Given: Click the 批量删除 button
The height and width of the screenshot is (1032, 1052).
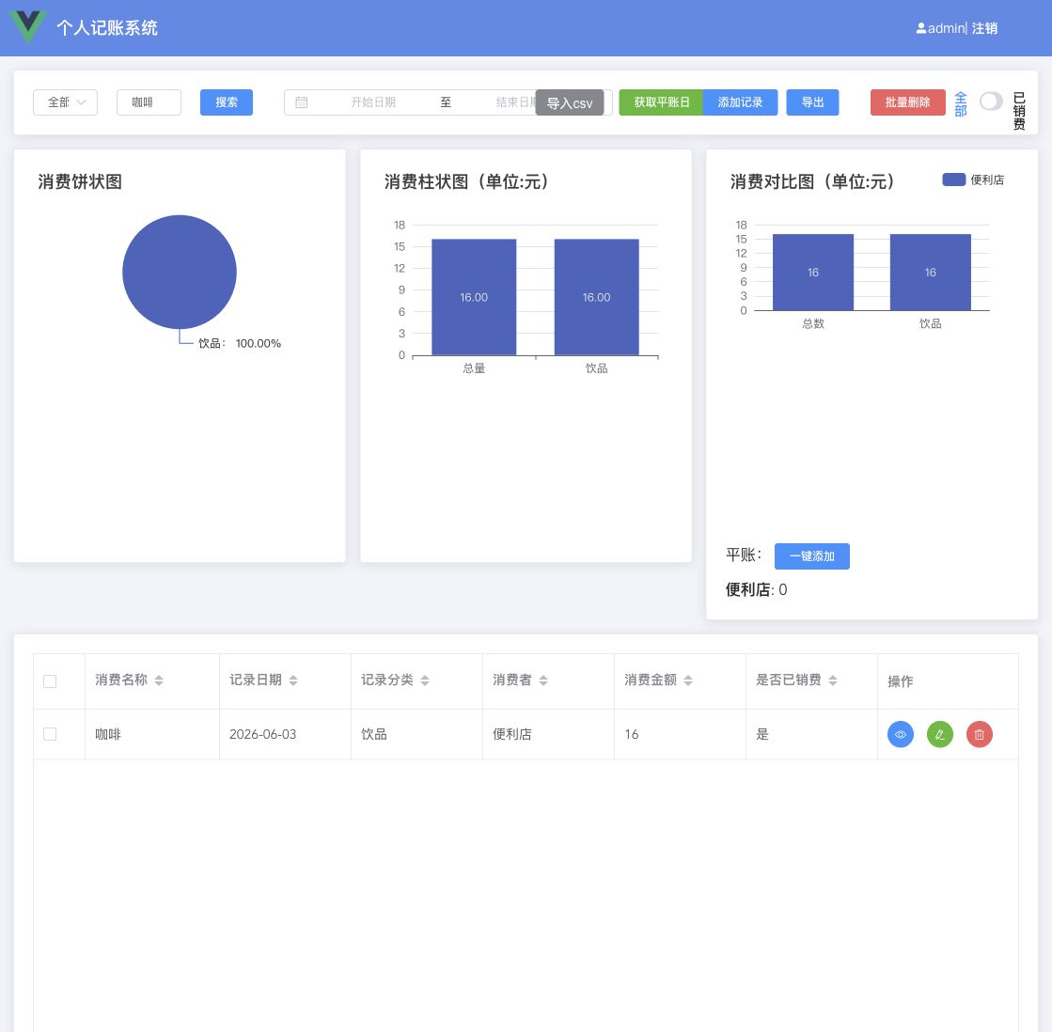Looking at the screenshot, I should coord(908,102).
